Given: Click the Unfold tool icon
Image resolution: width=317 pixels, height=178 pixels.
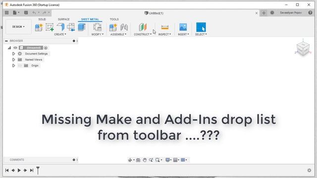Looking at the screenshot, I should tap(71, 27).
